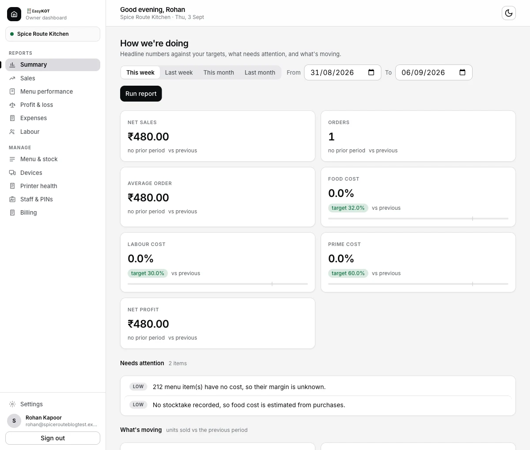Viewport: 530px width, 450px height.
Task: Click the Menu performance icon
Action: click(12, 91)
